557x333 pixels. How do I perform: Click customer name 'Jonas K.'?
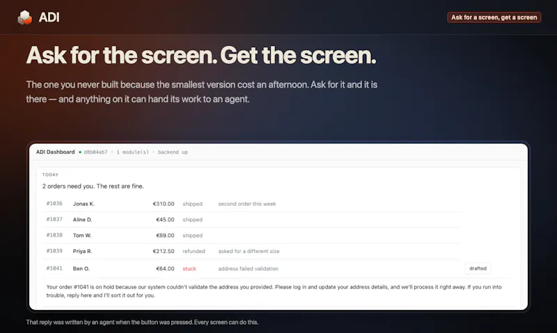tap(84, 204)
